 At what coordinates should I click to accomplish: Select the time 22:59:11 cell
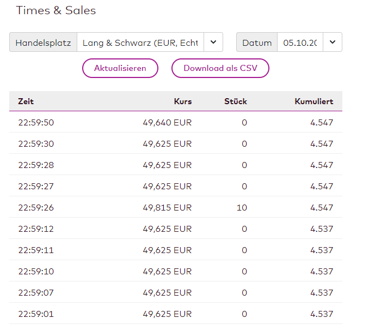point(36,250)
